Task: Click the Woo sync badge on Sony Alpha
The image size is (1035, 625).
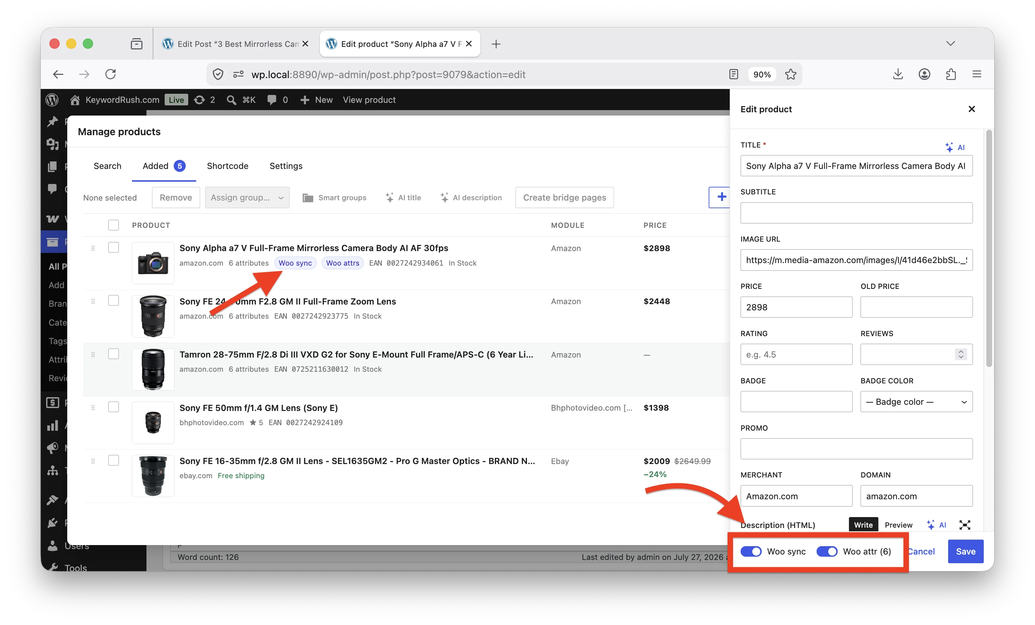Action: pyautogui.click(x=295, y=263)
